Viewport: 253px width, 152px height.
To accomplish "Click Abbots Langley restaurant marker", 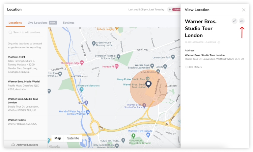I will (117, 29).
